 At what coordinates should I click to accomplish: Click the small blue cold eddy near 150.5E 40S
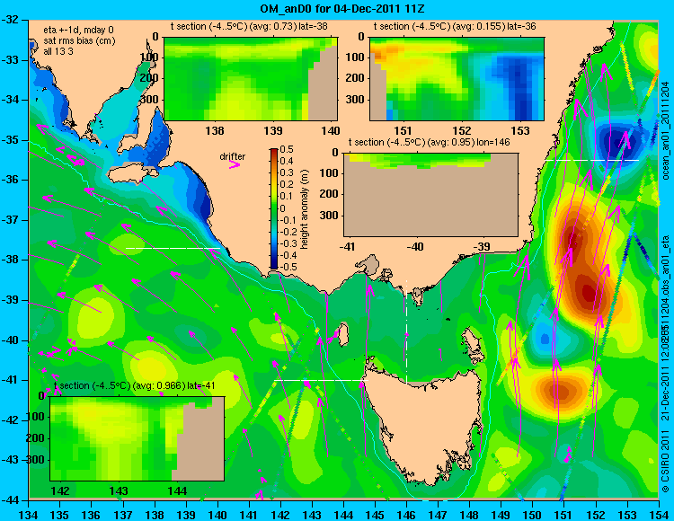pos(545,339)
